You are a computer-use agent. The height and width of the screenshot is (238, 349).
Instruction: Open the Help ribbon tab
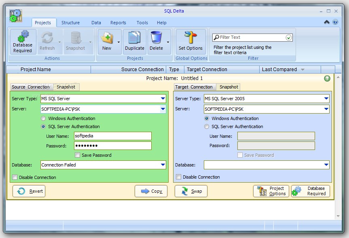162,23
